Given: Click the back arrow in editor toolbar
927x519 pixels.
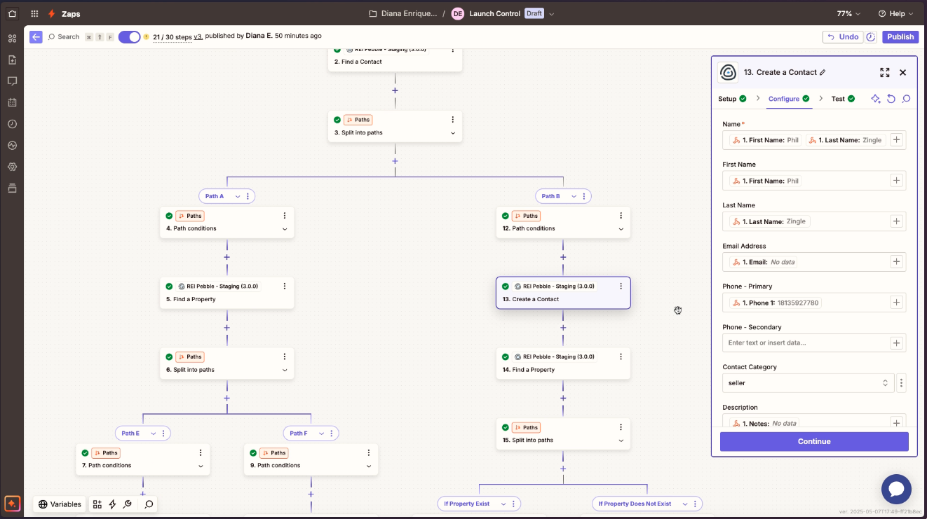Looking at the screenshot, I should pyautogui.click(x=36, y=36).
